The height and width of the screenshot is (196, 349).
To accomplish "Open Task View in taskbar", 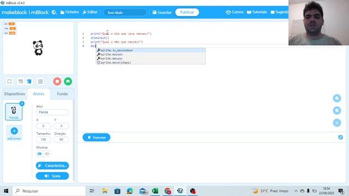I will tap(92, 191).
